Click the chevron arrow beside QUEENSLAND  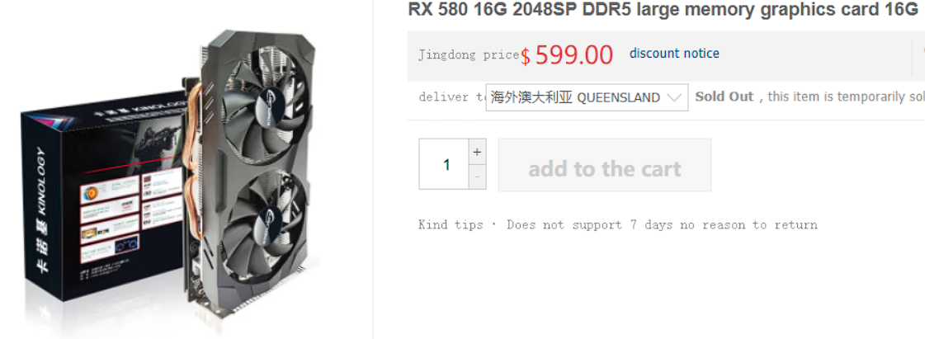(x=673, y=98)
